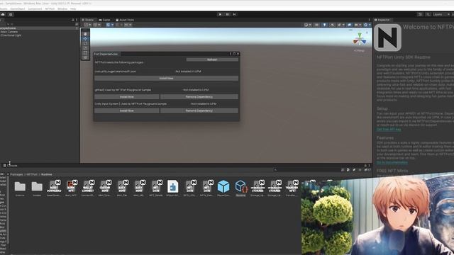This screenshot has width=454, height=255.
Task: Click Refresh in Port Dependencies
Action: [212, 59]
